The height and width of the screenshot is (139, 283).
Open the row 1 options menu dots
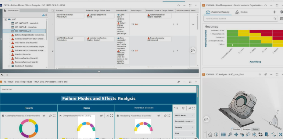(174, 24)
